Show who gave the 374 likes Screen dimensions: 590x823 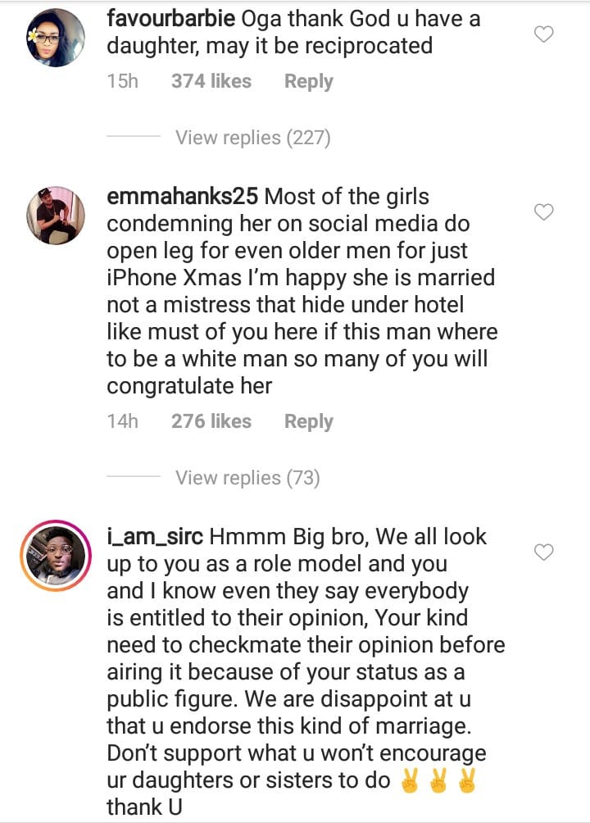[211, 81]
